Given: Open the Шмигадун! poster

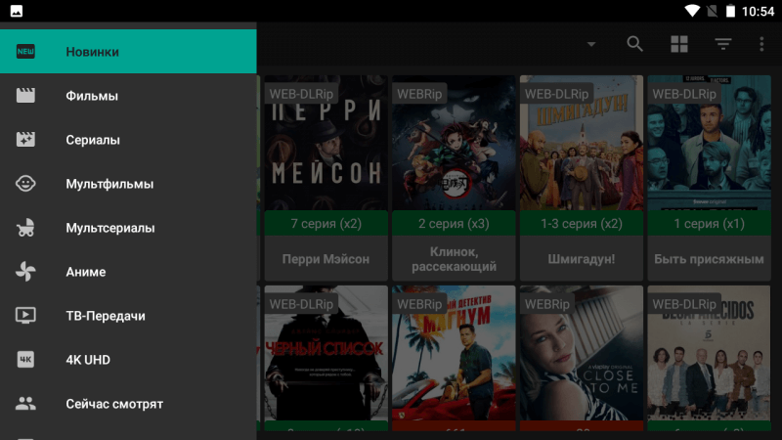Looking at the screenshot, I should point(581,143).
